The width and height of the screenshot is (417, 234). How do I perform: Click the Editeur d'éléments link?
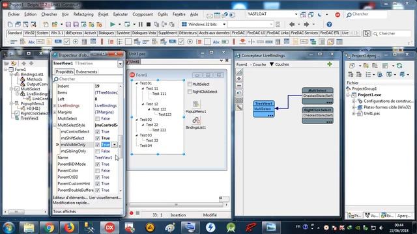pyautogui.click(x=70, y=198)
